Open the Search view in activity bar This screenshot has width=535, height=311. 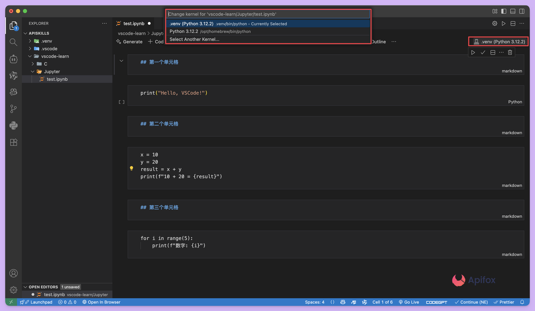click(x=13, y=42)
